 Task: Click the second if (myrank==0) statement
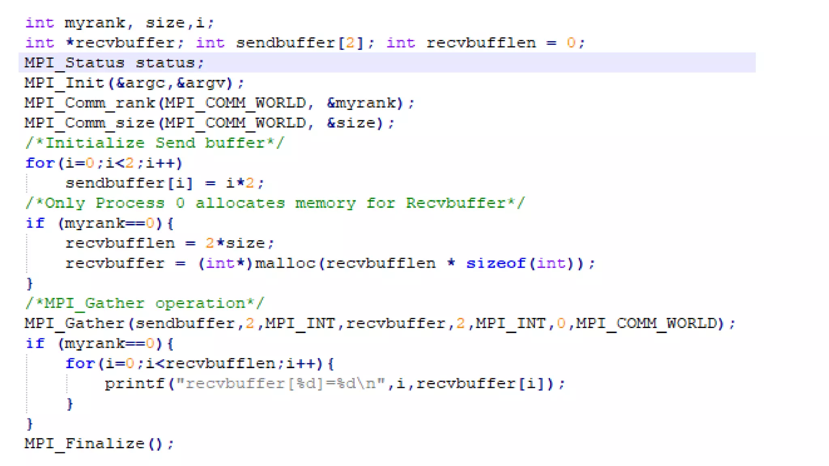click(x=100, y=343)
